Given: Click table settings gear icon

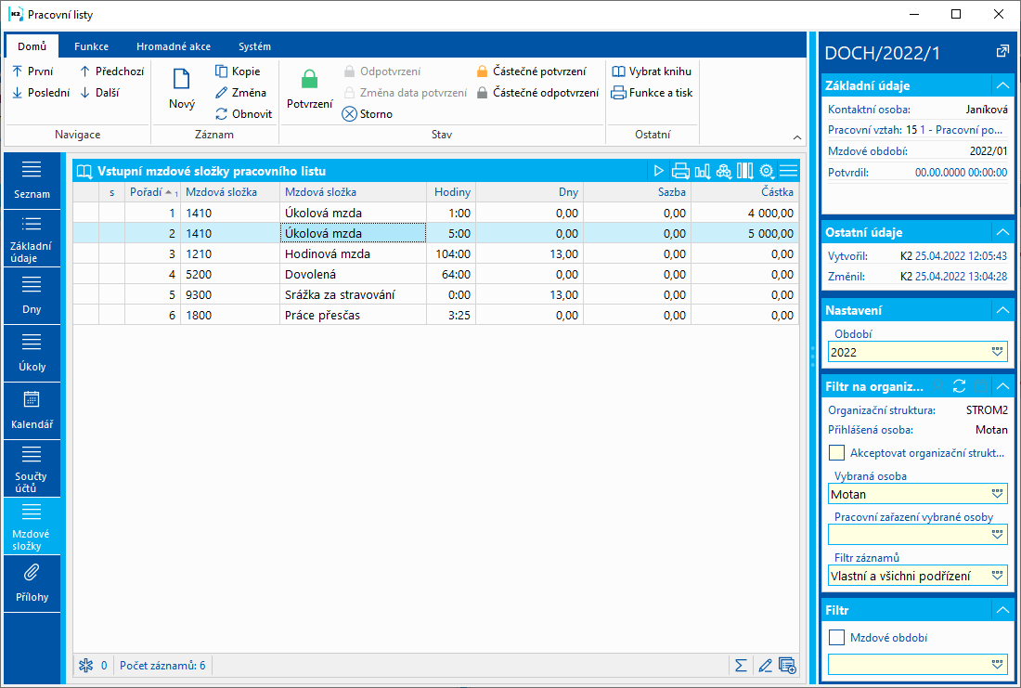Looking at the screenshot, I should click(767, 171).
